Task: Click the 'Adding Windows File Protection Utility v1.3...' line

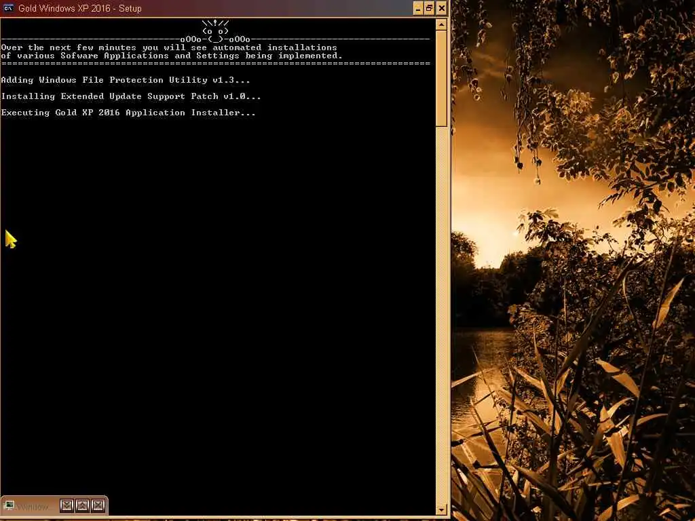Action: 126,80
